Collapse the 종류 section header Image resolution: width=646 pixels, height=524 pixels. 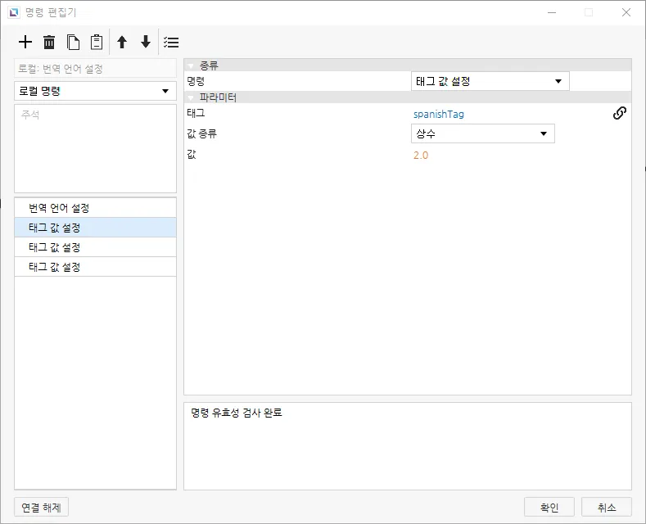[x=192, y=65]
